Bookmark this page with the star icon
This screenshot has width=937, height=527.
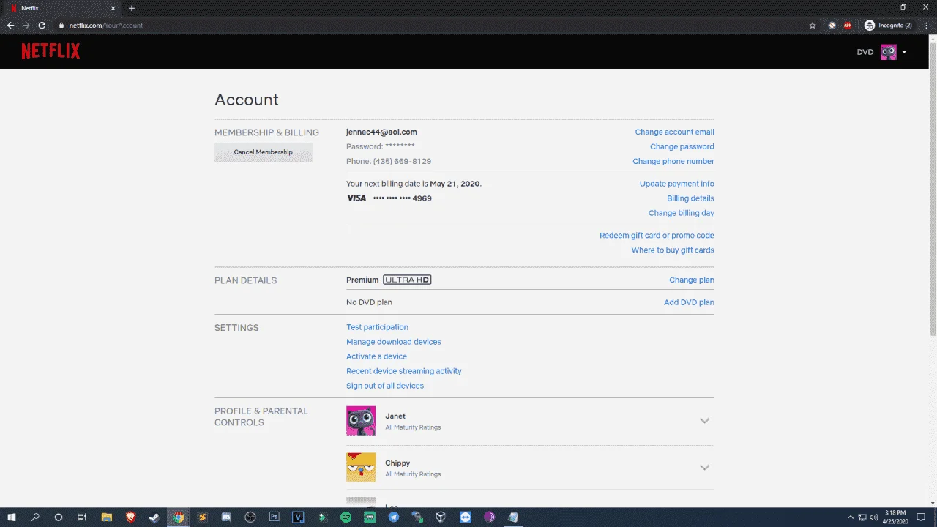point(813,25)
